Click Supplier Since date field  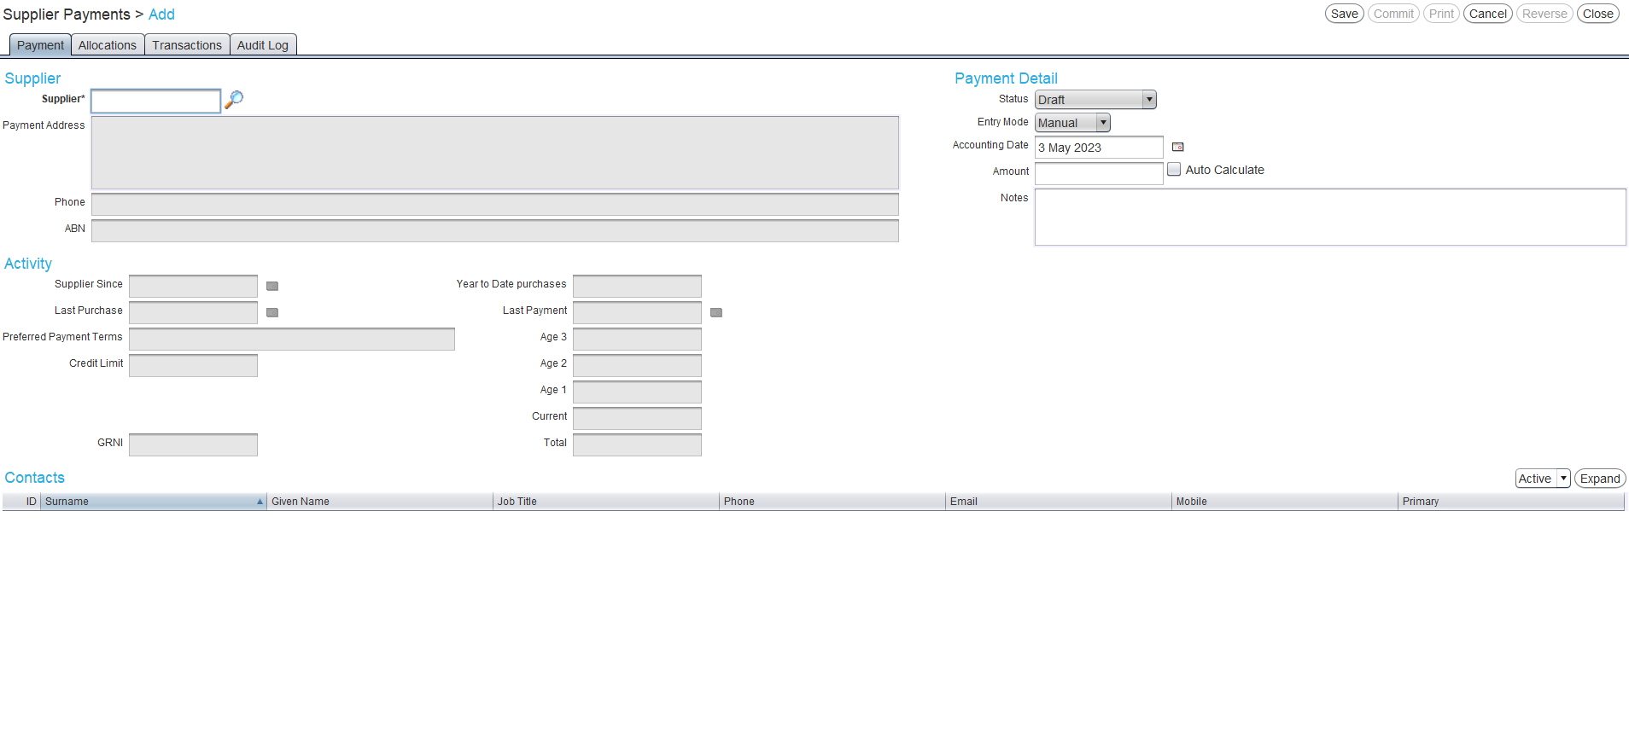[x=193, y=286]
